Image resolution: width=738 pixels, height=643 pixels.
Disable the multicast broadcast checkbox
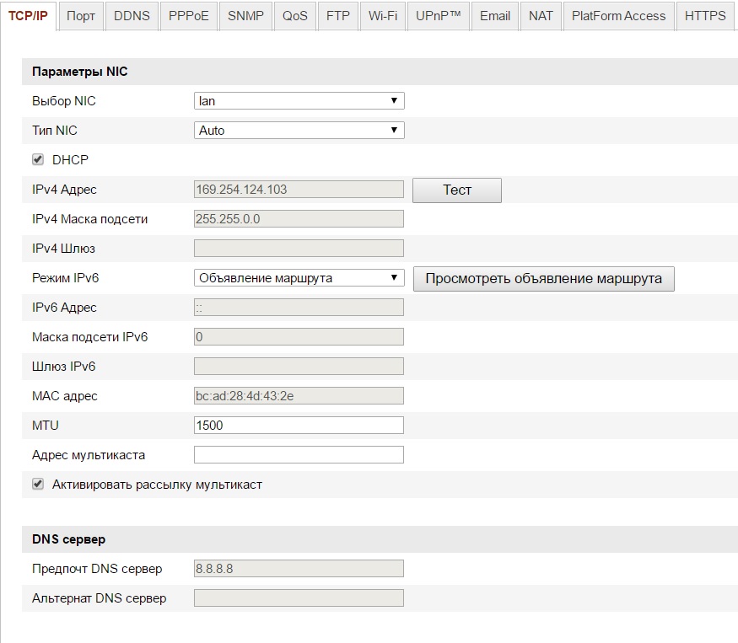[x=38, y=485]
